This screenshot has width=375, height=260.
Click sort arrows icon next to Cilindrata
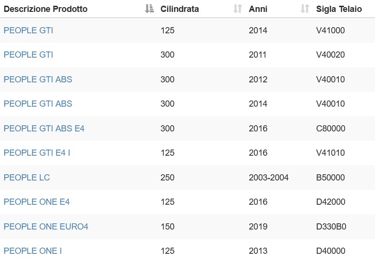(x=237, y=9)
